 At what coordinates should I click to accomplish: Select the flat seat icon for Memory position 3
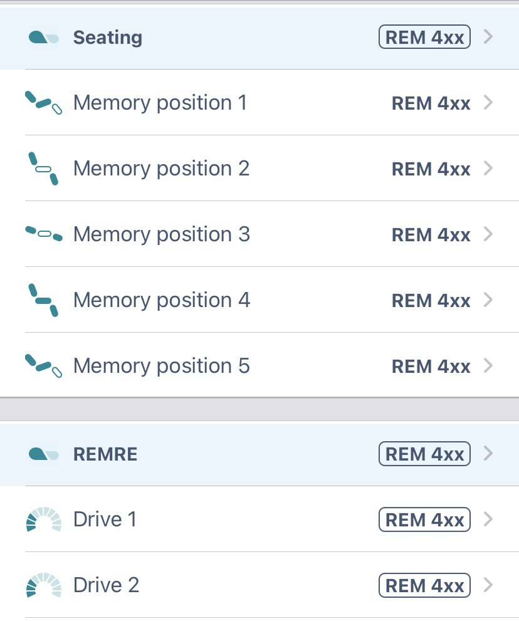pyautogui.click(x=43, y=234)
